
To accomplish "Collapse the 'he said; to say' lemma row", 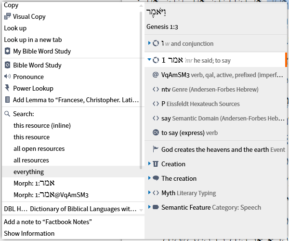I will point(149,60).
